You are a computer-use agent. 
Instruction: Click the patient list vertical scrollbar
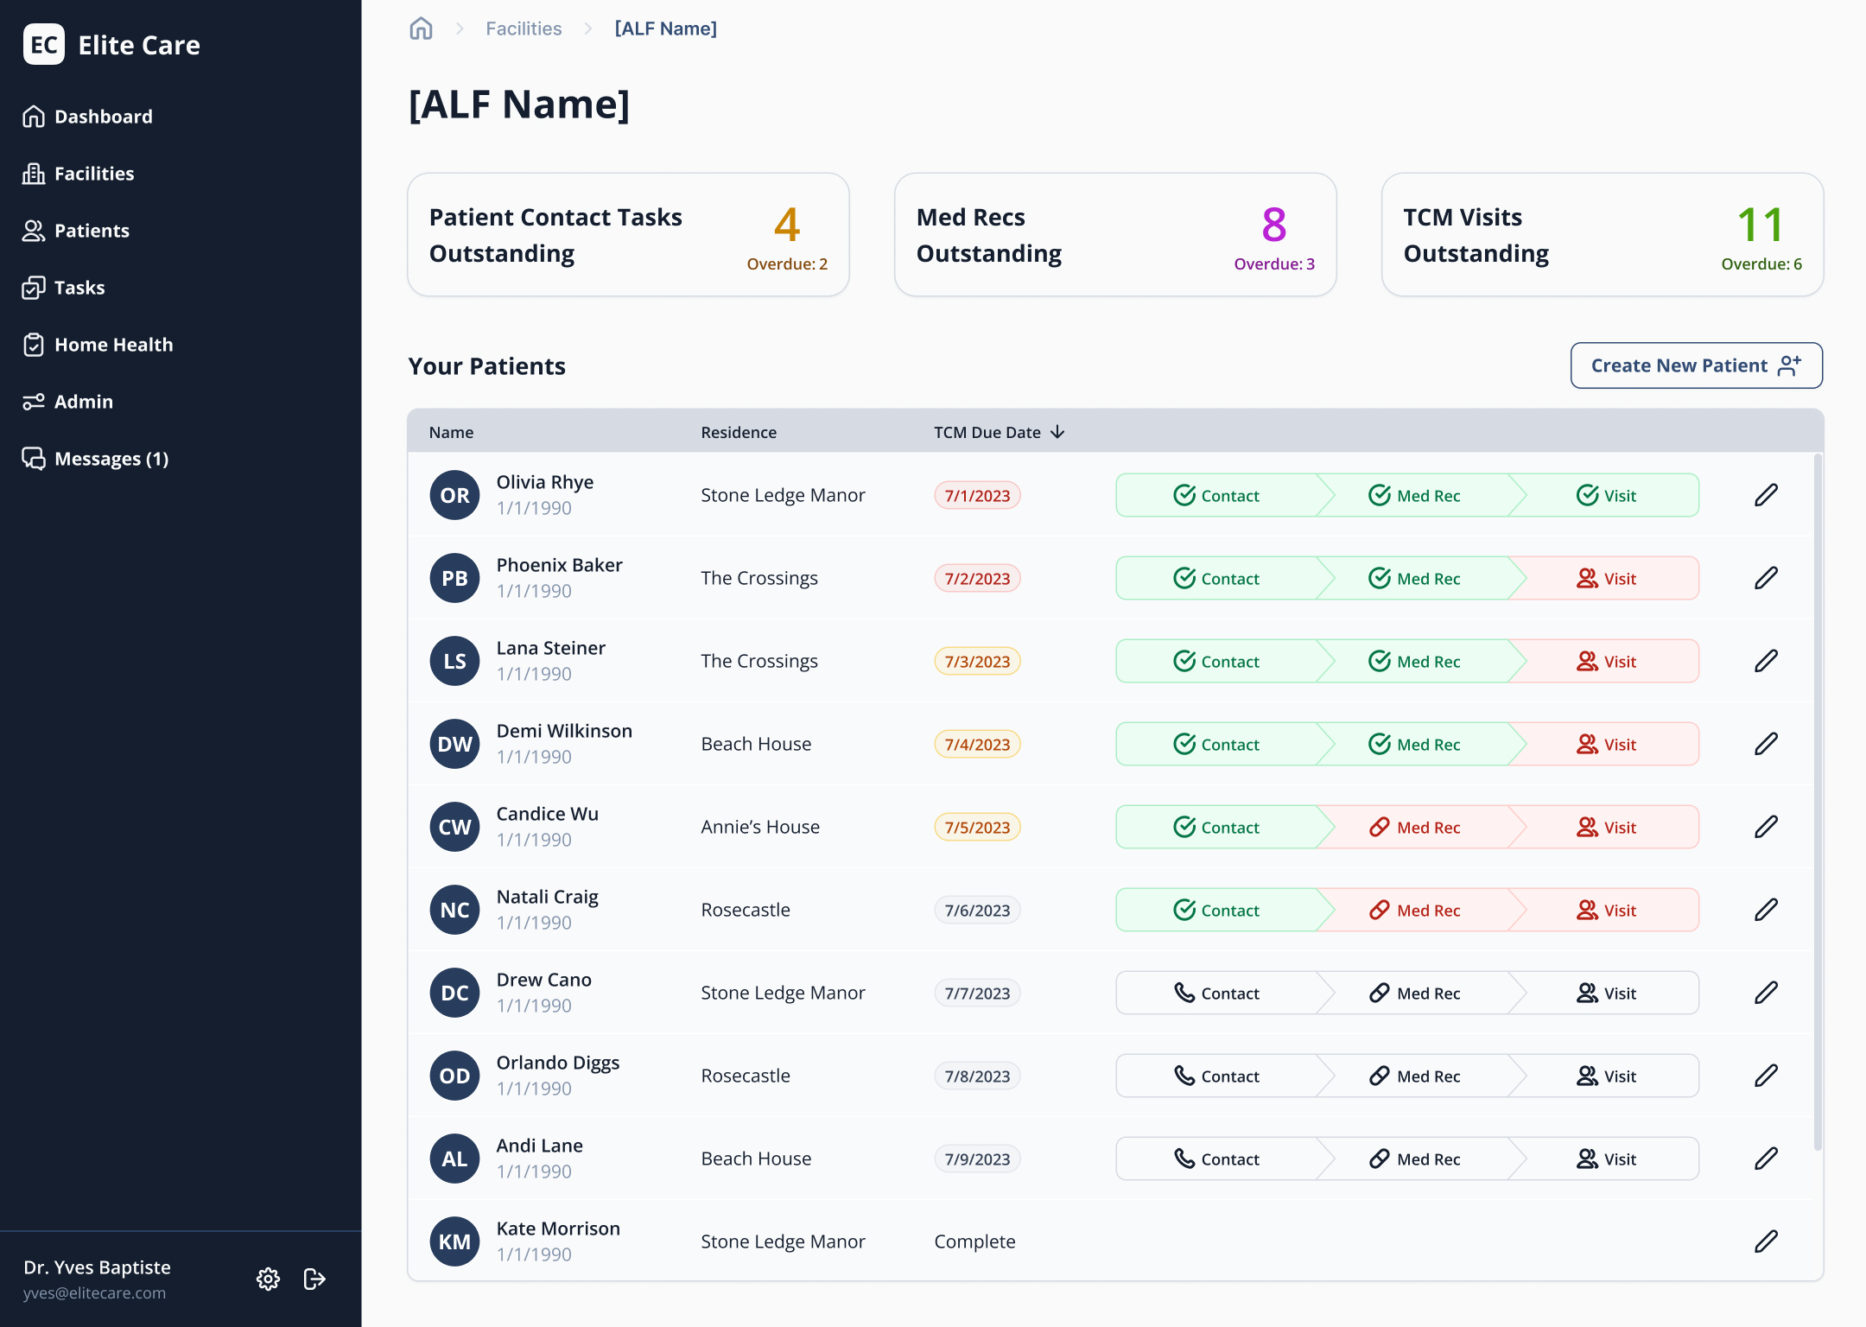click(x=1817, y=801)
